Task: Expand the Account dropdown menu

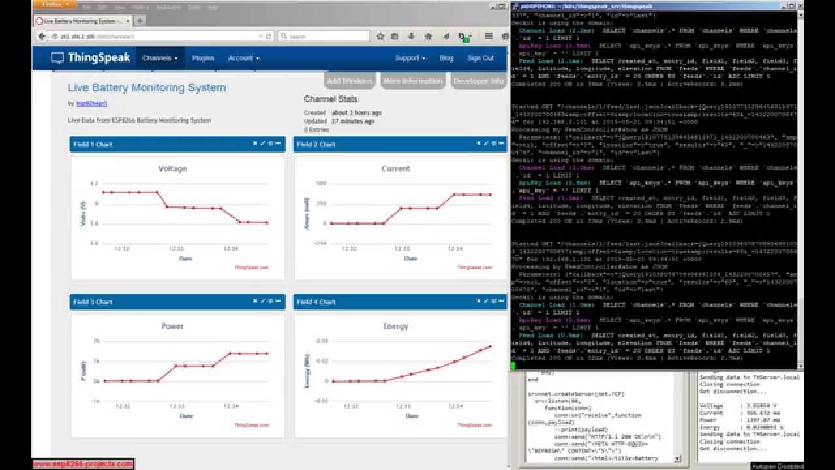Action: tap(243, 58)
